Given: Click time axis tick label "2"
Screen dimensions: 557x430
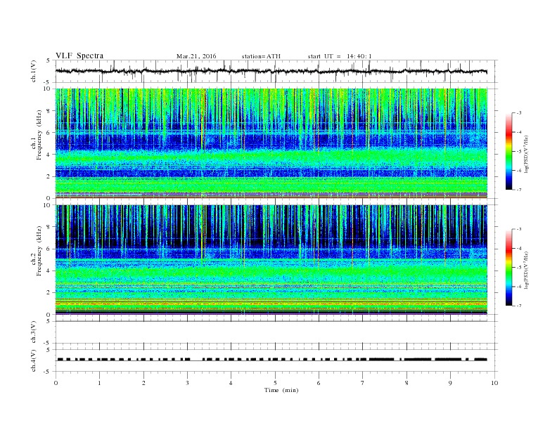Looking at the screenshot, I should pos(143,383).
